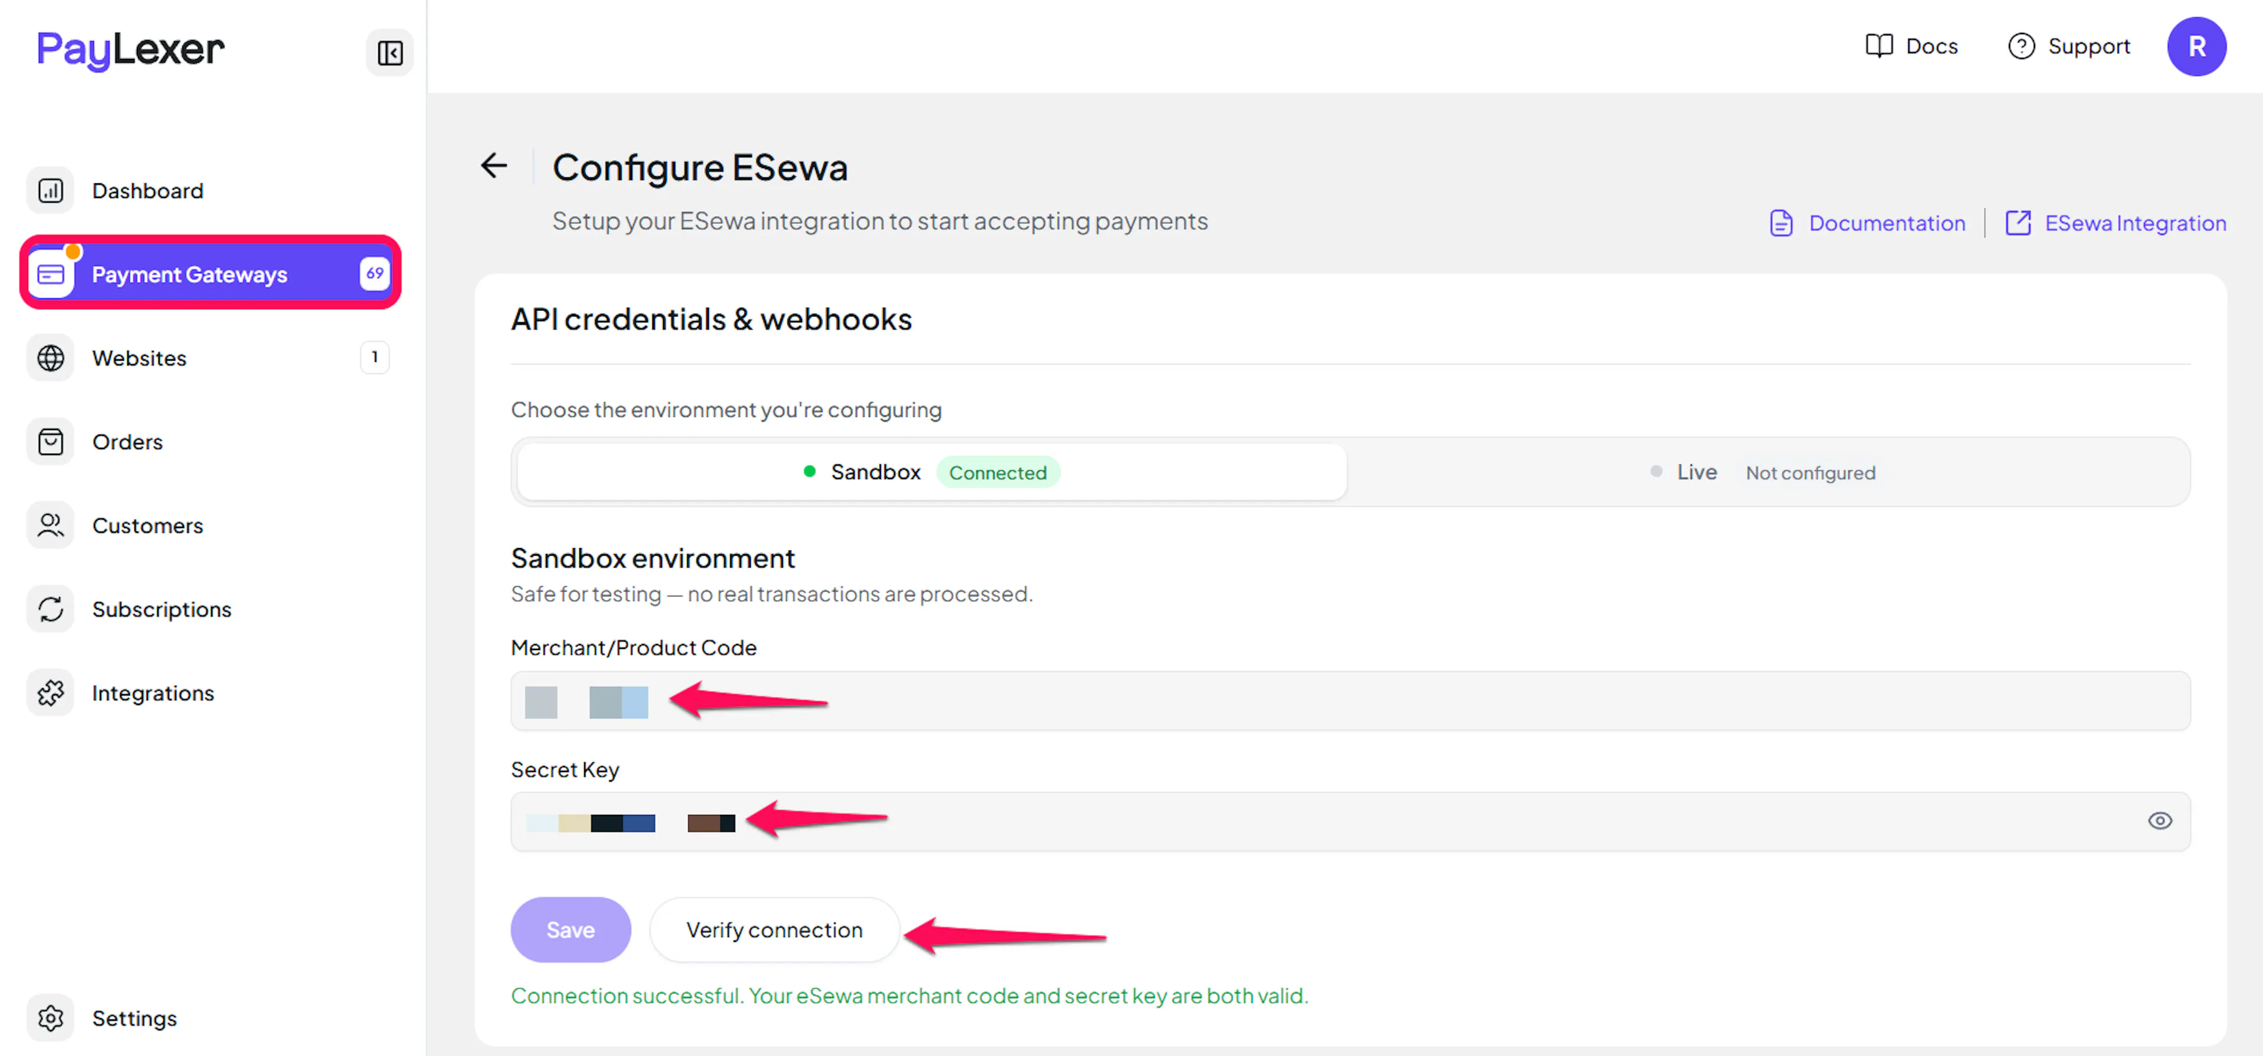Screen dimensions: 2263x1056
Task: Focus the Merchant/Product Code field
Action: click(x=1350, y=700)
